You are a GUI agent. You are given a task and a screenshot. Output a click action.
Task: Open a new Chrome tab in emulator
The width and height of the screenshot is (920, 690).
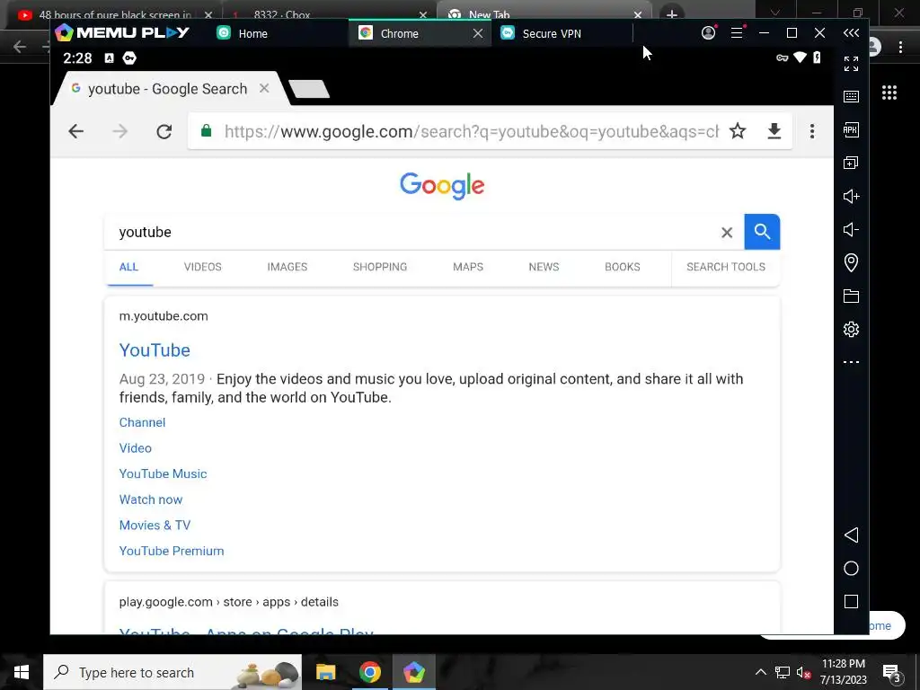click(309, 89)
